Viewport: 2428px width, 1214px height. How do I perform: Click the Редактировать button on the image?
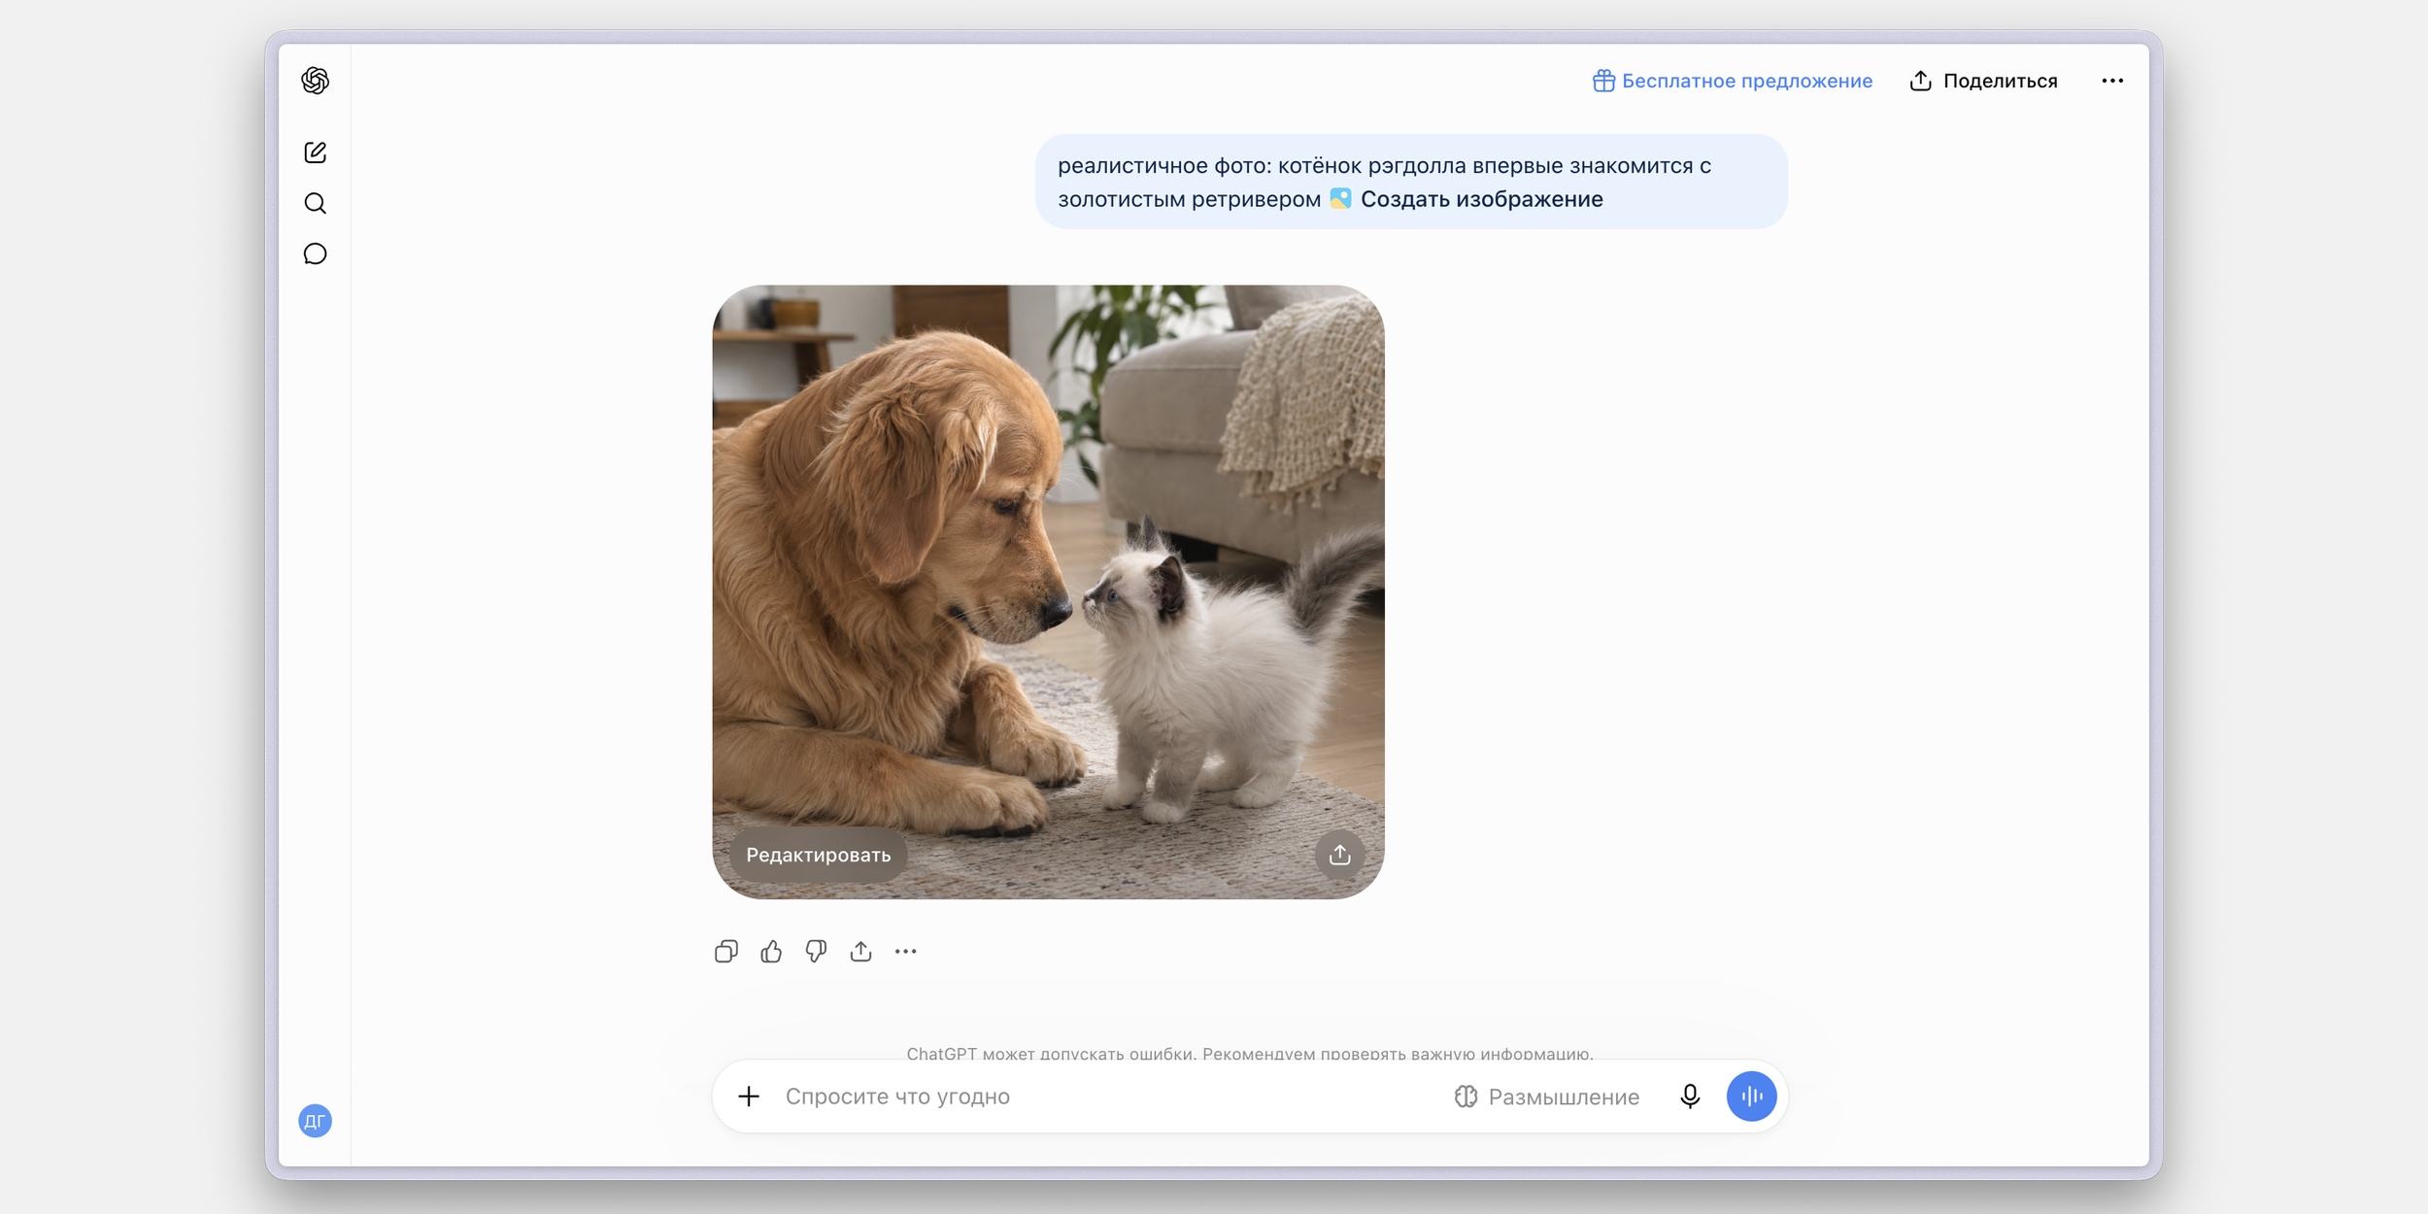pyautogui.click(x=818, y=855)
